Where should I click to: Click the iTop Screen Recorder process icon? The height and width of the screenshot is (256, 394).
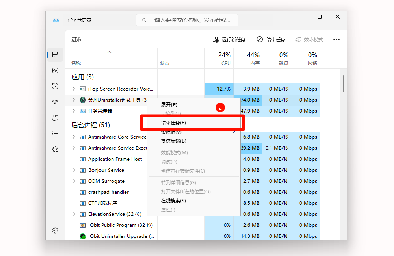click(82, 89)
